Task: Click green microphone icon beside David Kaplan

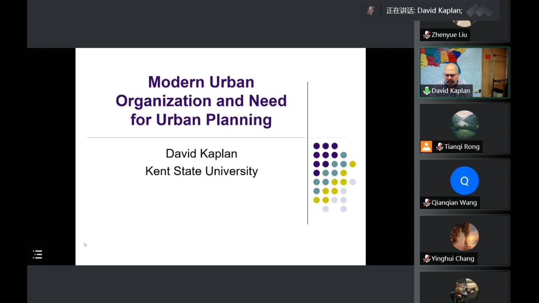Action: coord(427,90)
